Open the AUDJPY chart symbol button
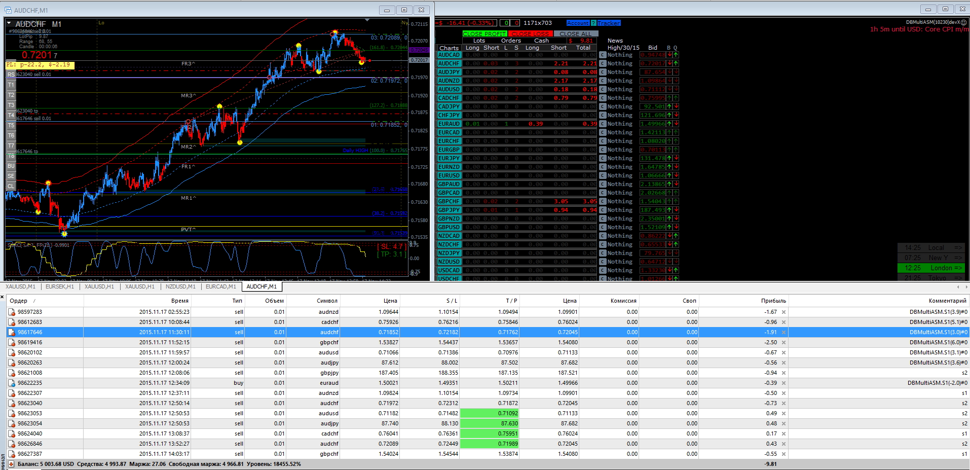 [x=449, y=72]
